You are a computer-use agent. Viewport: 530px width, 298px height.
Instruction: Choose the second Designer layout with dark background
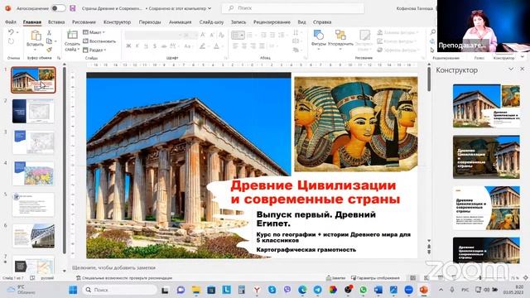tap(486, 157)
